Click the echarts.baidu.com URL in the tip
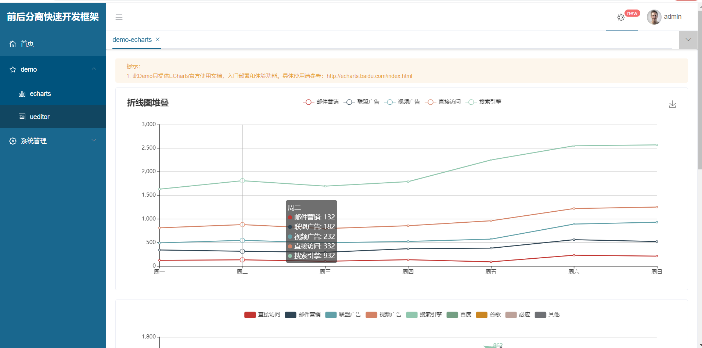 click(369, 76)
